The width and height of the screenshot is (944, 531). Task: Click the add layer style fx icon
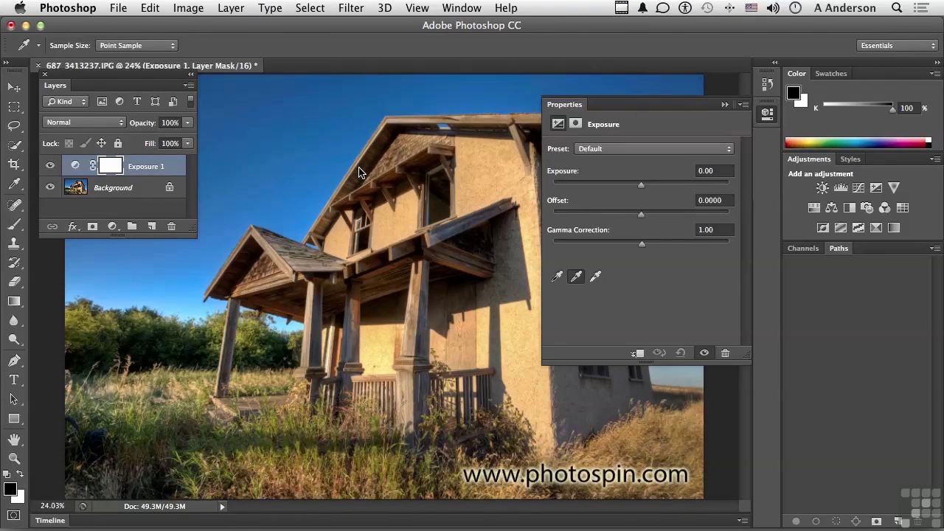coord(72,226)
